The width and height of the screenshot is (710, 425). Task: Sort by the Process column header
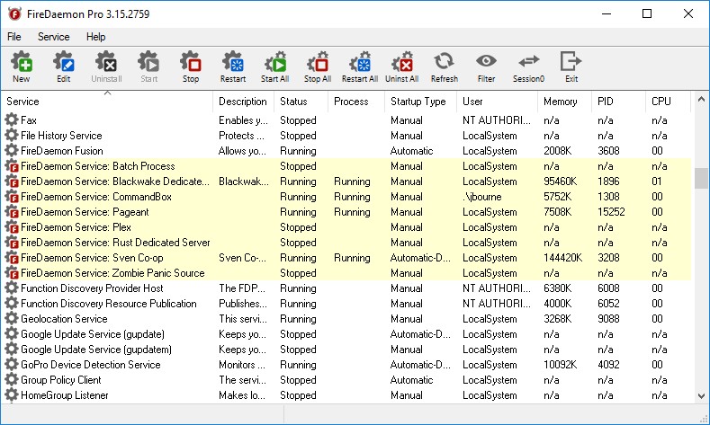[x=356, y=102]
